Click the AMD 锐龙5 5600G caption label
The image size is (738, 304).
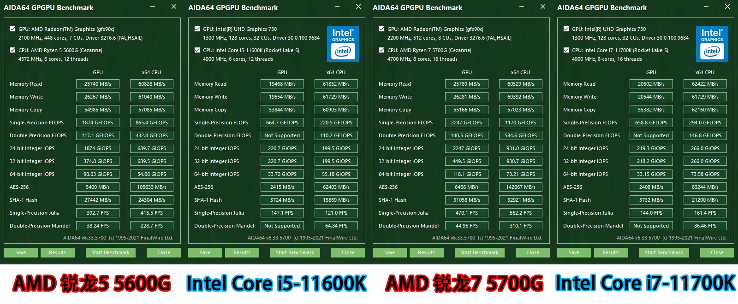click(92, 283)
